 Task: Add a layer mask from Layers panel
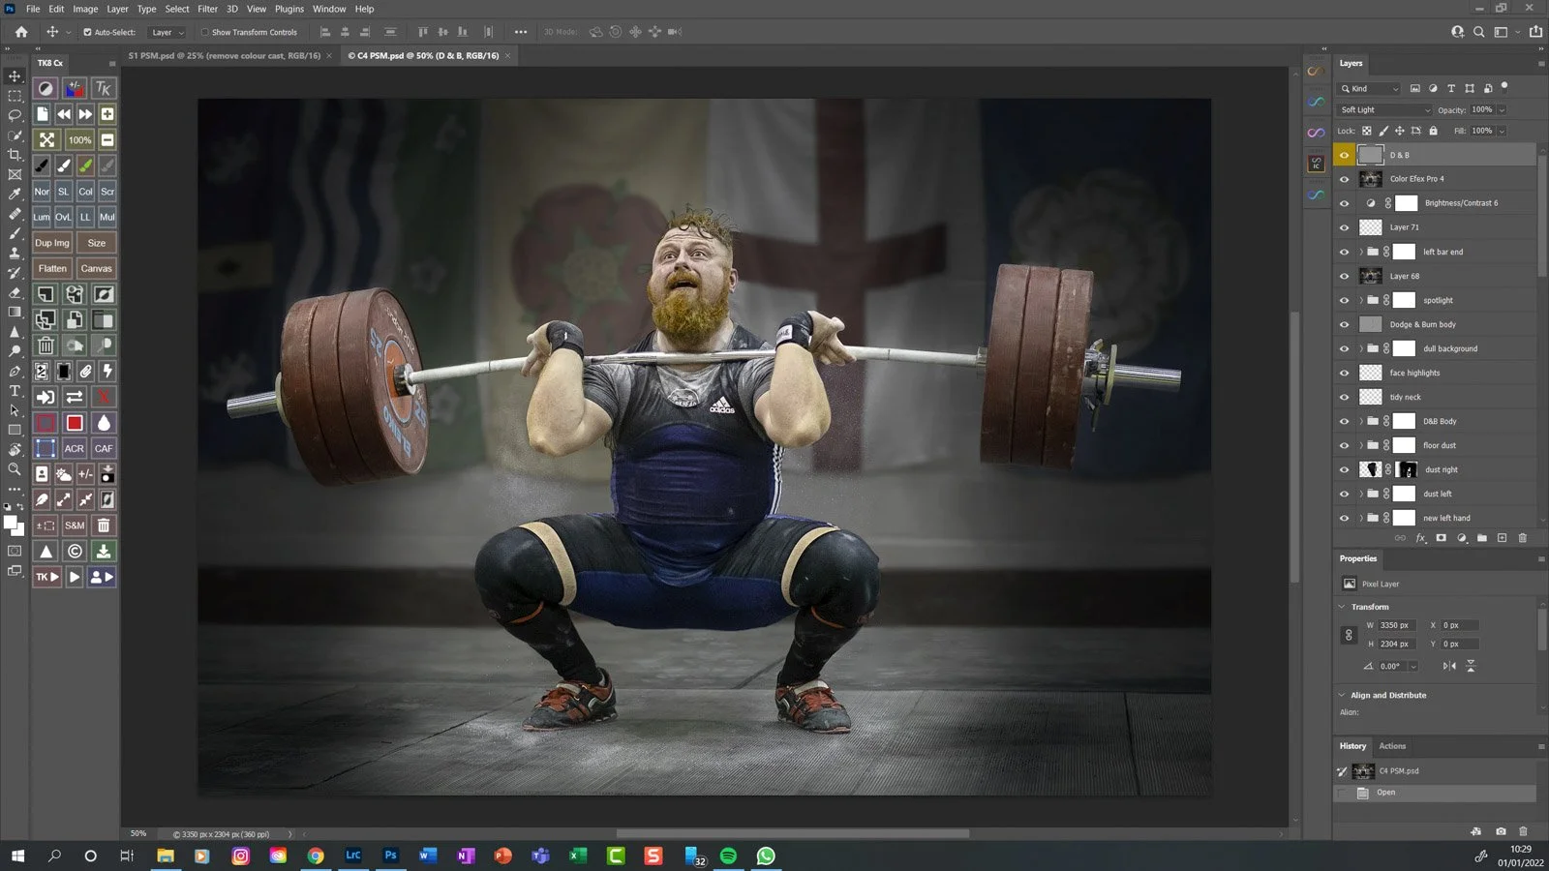tap(1441, 538)
